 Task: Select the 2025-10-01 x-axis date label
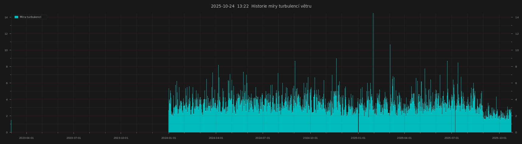[x=499, y=138]
